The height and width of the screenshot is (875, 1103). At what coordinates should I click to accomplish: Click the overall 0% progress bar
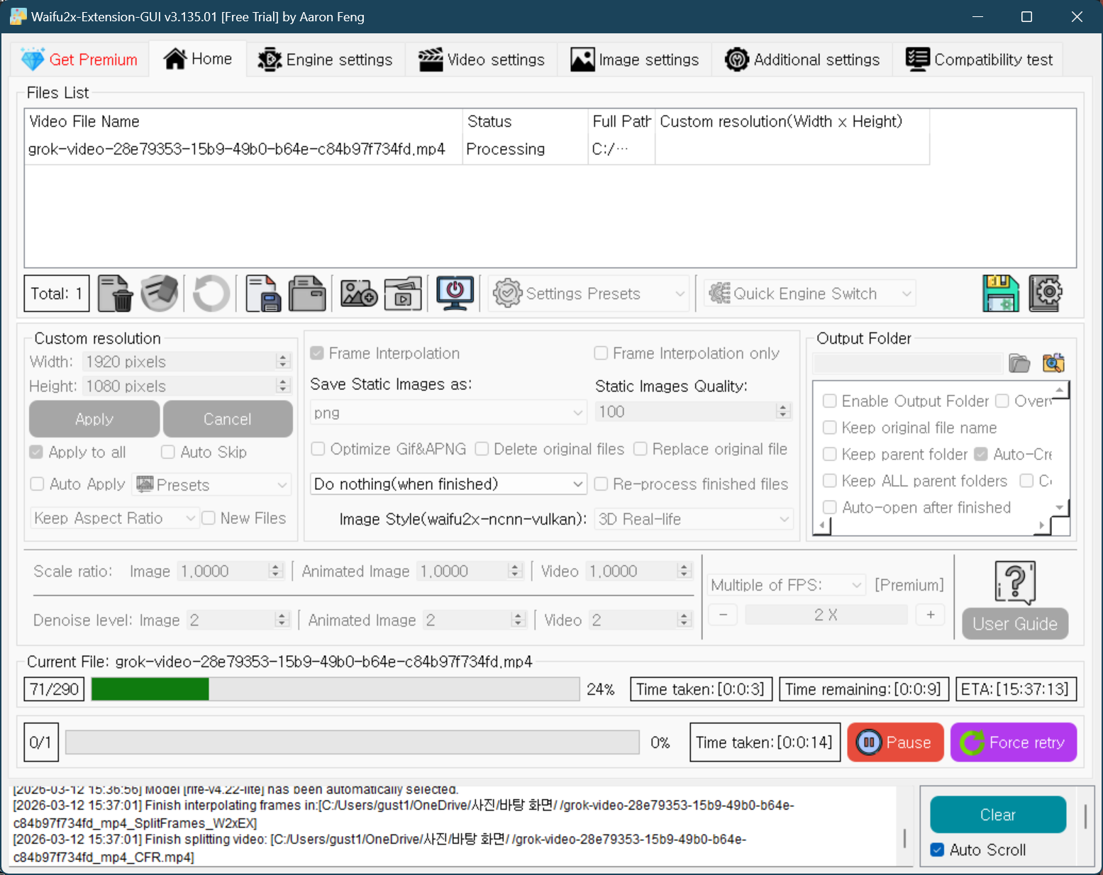click(353, 742)
